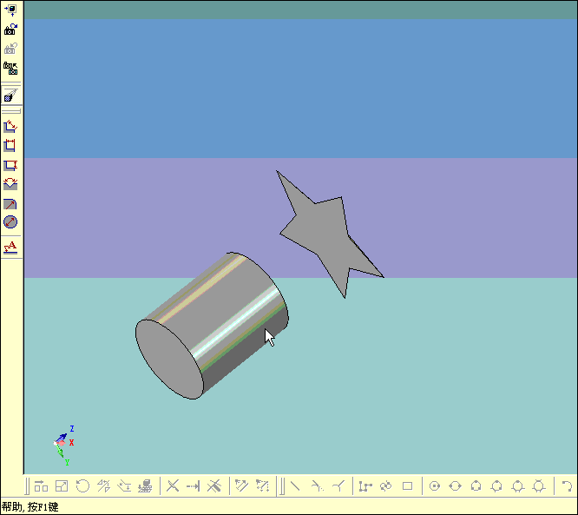Select the rectangle tool
Image resolution: width=578 pixels, height=515 pixels.
point(407,486)
